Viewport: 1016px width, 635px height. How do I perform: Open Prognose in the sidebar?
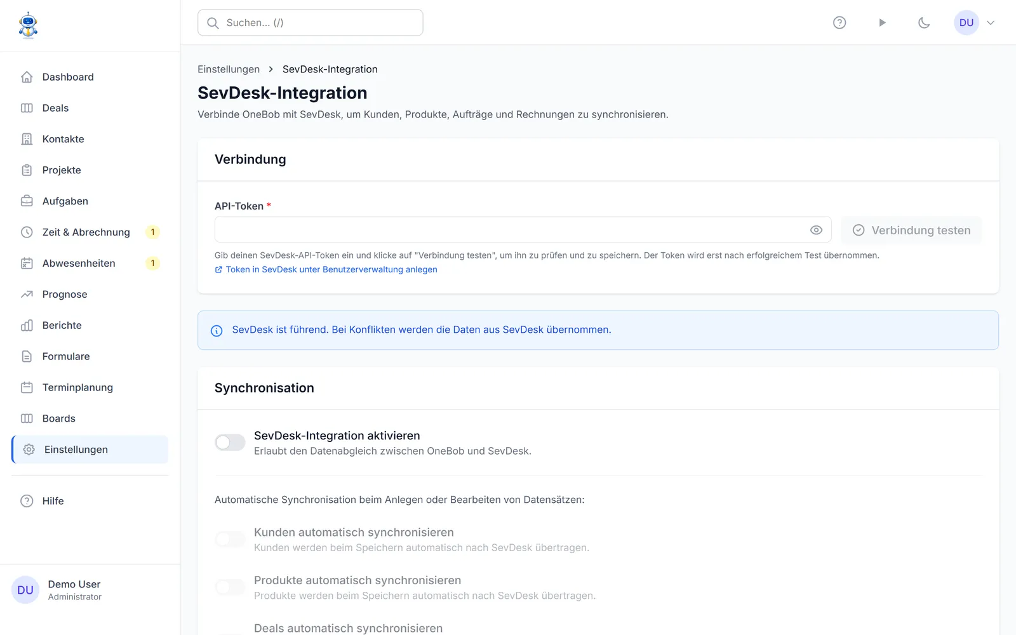pos(90,295)
